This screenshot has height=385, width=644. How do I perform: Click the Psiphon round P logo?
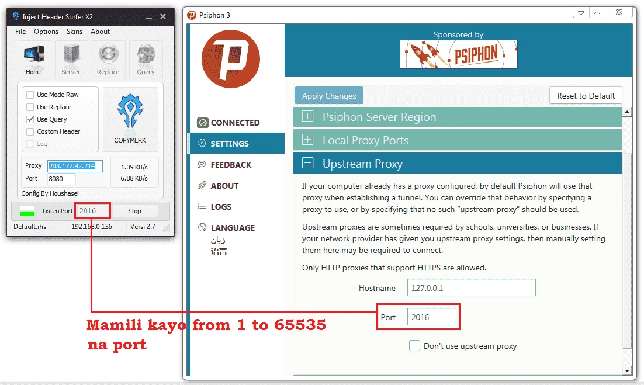[x=231, y=58]
